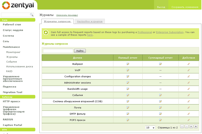Open full report for Bandwidth usage

coord(128,89)
